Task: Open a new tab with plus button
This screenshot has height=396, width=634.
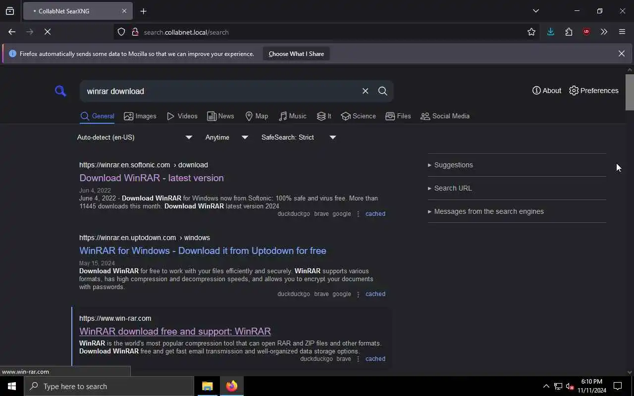Action: (x=143, y=11)
